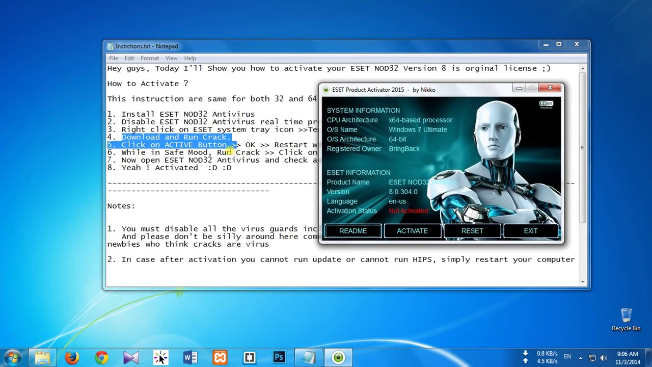Open the Recycle Bin on desktop
652x367 pixels.
point(626,320)
